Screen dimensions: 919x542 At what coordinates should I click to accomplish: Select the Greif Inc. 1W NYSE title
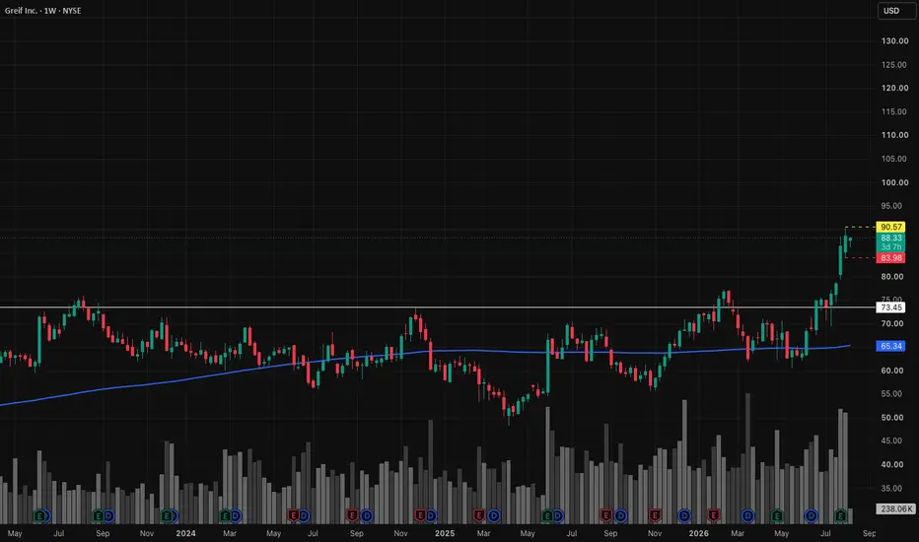pos(42,11)
